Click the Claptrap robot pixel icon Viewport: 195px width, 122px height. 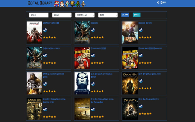72,4
